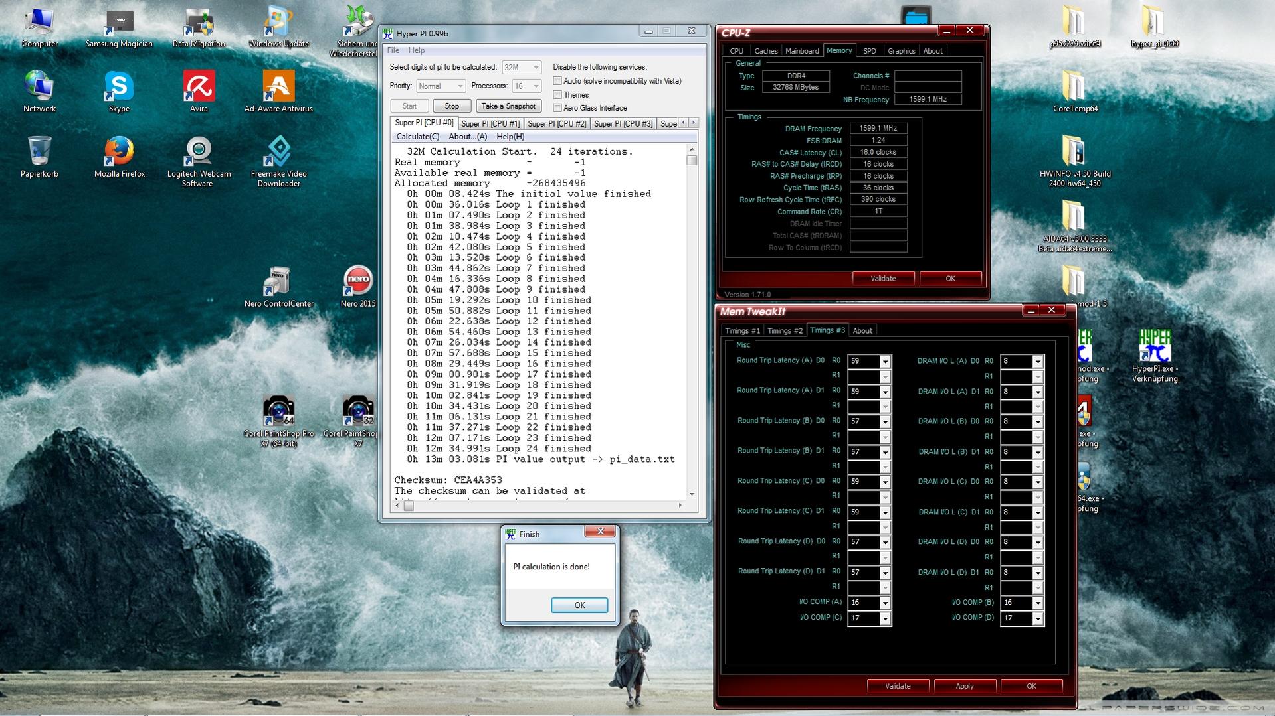Click Apply in Mem TweakIt
The width and height of the screenshot is (1275, 716).
pyautogui.click(x=965, y=686)
